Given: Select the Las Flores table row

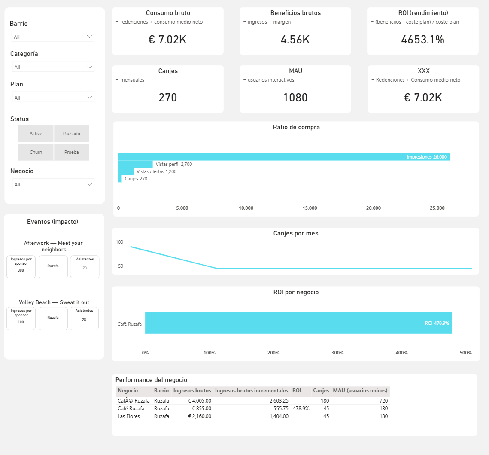Looking at the screenshot, I should (x=129, y=416).
